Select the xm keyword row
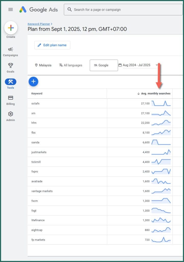 [x=105, y=113]
